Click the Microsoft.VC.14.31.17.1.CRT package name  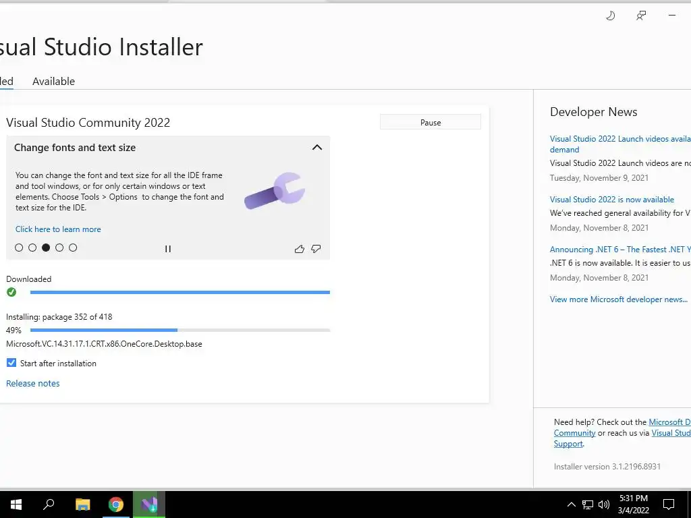(104, 344)
